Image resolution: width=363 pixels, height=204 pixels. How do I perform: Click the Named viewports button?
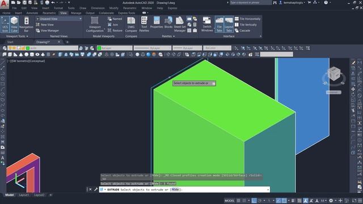coord(115,19)
